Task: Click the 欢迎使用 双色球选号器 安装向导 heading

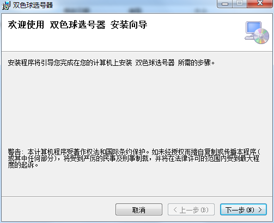Action: (77, 24)
